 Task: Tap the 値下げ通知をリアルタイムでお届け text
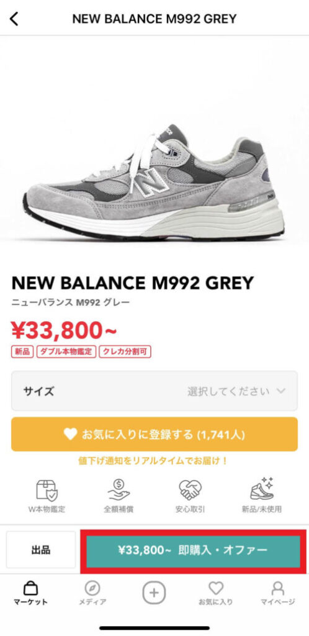[153, 461]
